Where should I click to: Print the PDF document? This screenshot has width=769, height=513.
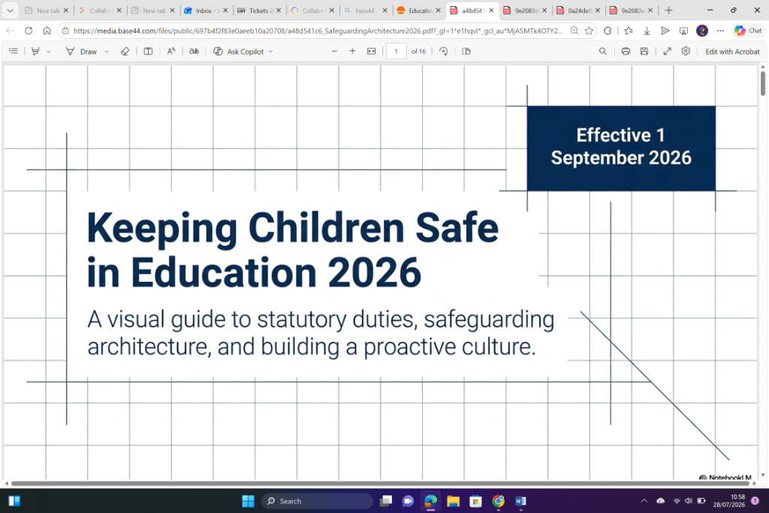point(626,51)
